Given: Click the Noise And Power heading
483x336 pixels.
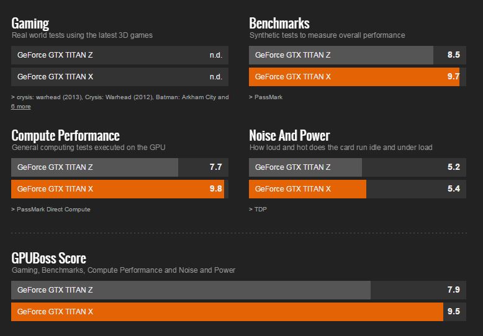Looking at the screenshot, I should 289,136.
